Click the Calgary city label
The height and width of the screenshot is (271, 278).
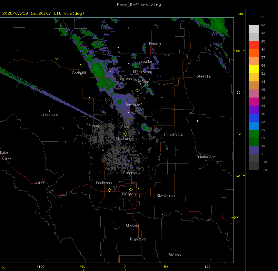[129, 194]
